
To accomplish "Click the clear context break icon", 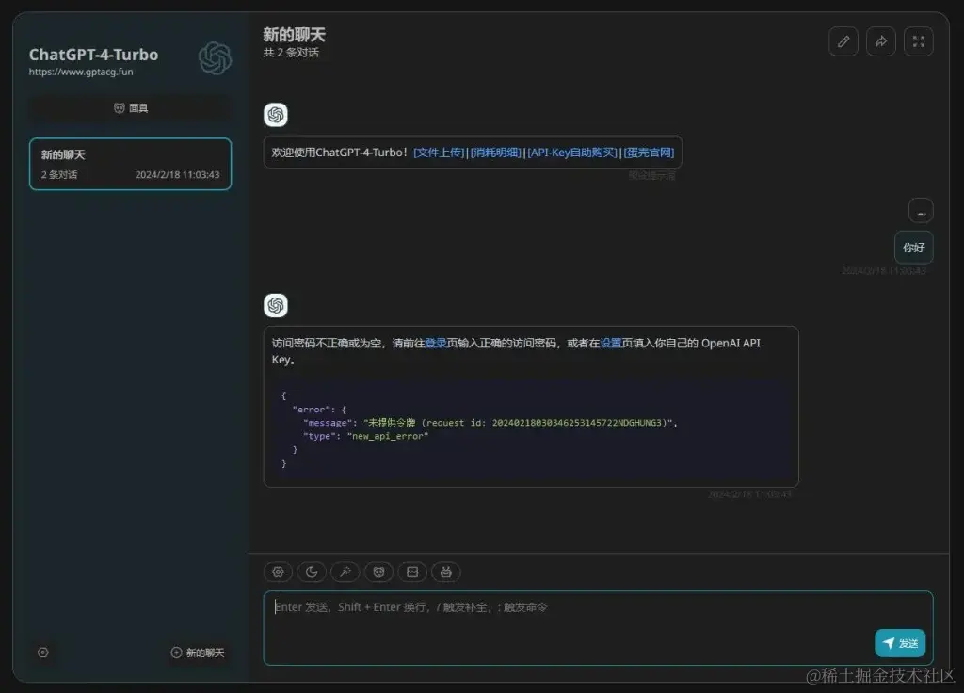I will (x=412, y=572).
